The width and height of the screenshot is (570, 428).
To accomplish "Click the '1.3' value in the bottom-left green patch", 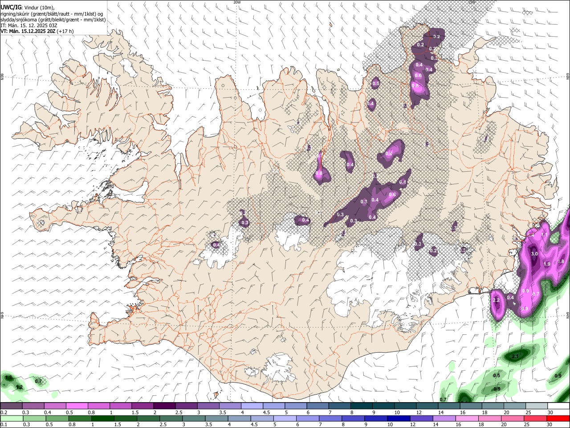I will [x=8, y=378].
